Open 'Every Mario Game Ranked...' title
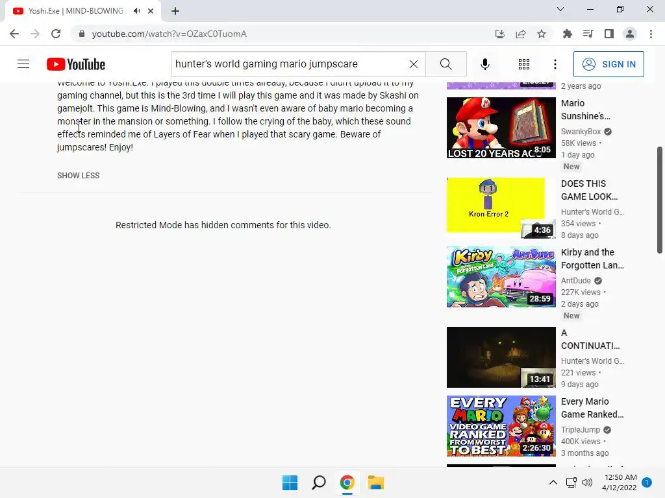Screen dimensions: 665x498 [x=592, y=408]
